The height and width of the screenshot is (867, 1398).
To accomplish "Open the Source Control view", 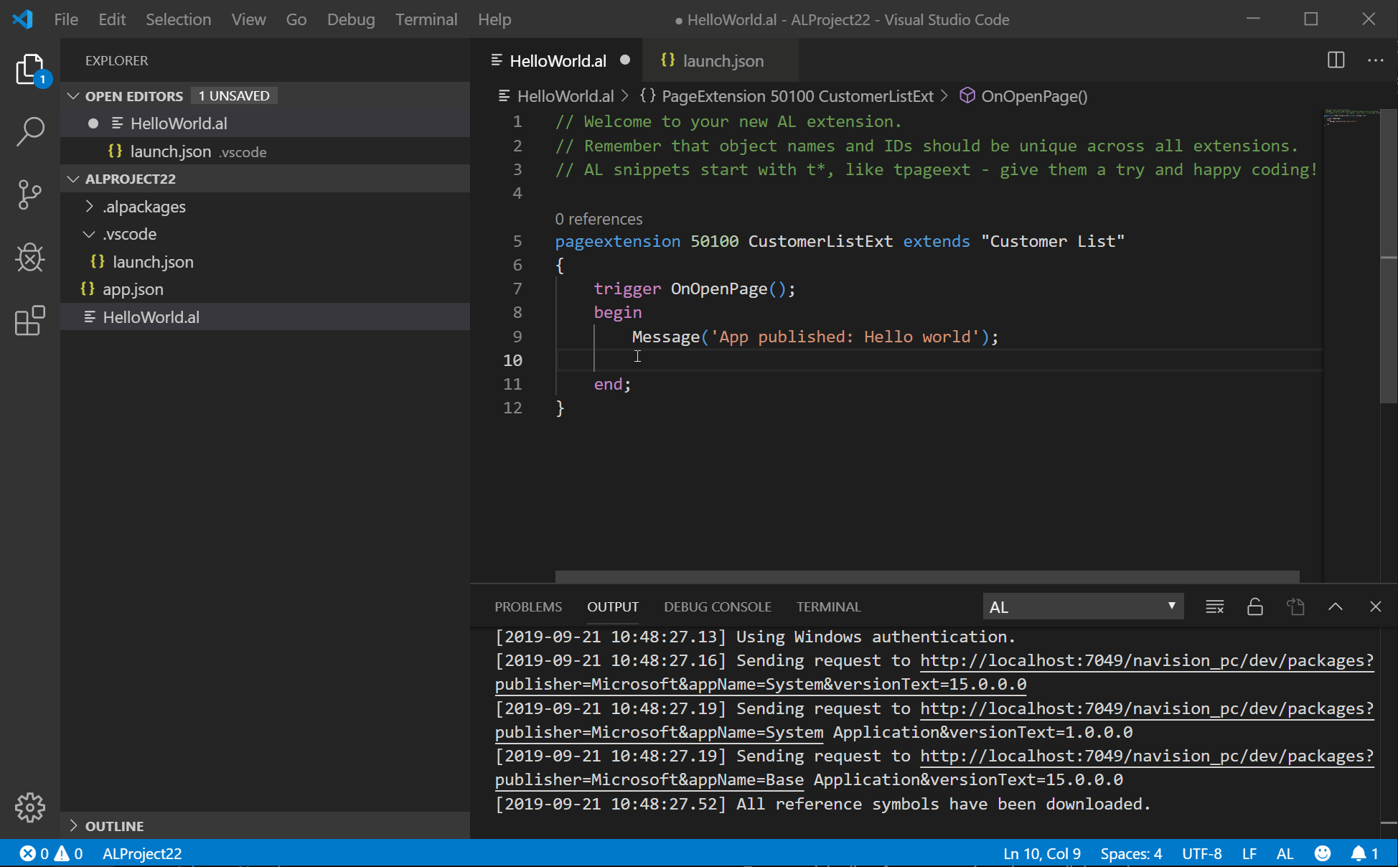I will pyautogui.click(x=29, y=195).
